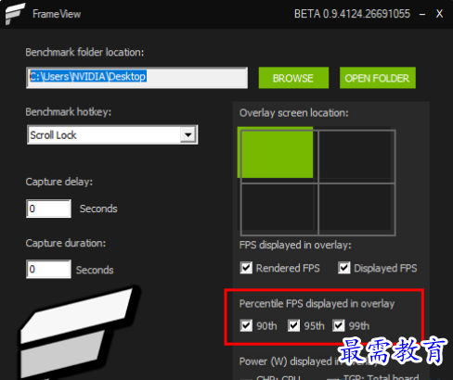
Task: Select top-left overlay screen location
Action: (x=275, y=152)
